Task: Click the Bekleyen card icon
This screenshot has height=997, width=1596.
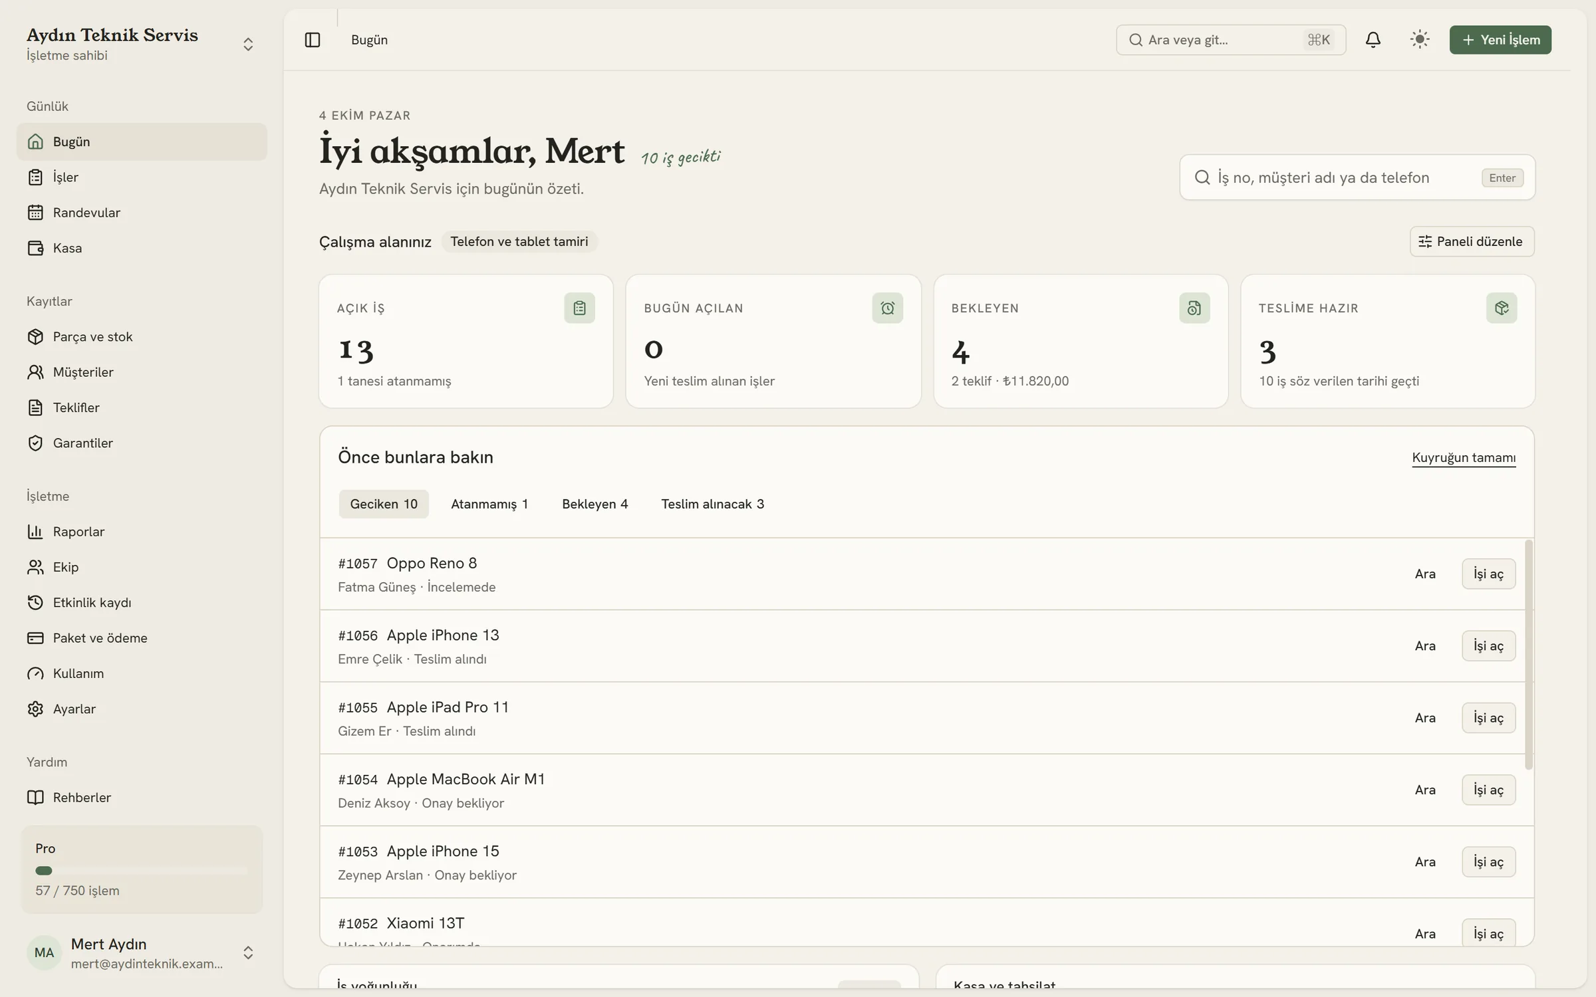Action: 1194,308
